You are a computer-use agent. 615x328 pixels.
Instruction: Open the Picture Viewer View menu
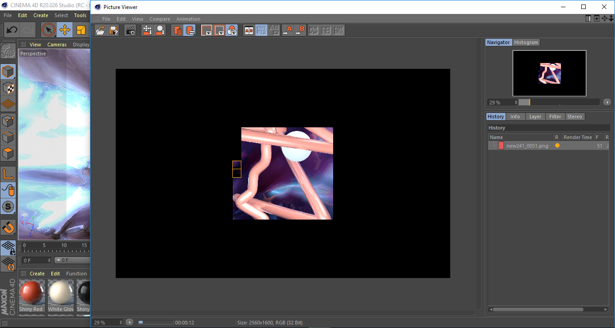[137, 19]
